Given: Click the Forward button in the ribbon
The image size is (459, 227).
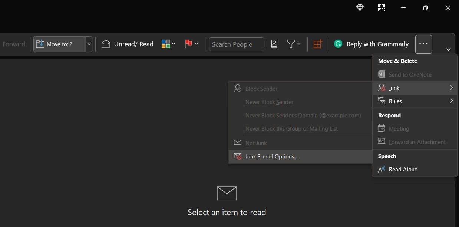Looking at the screenshot, I should (x=13, y=44).
